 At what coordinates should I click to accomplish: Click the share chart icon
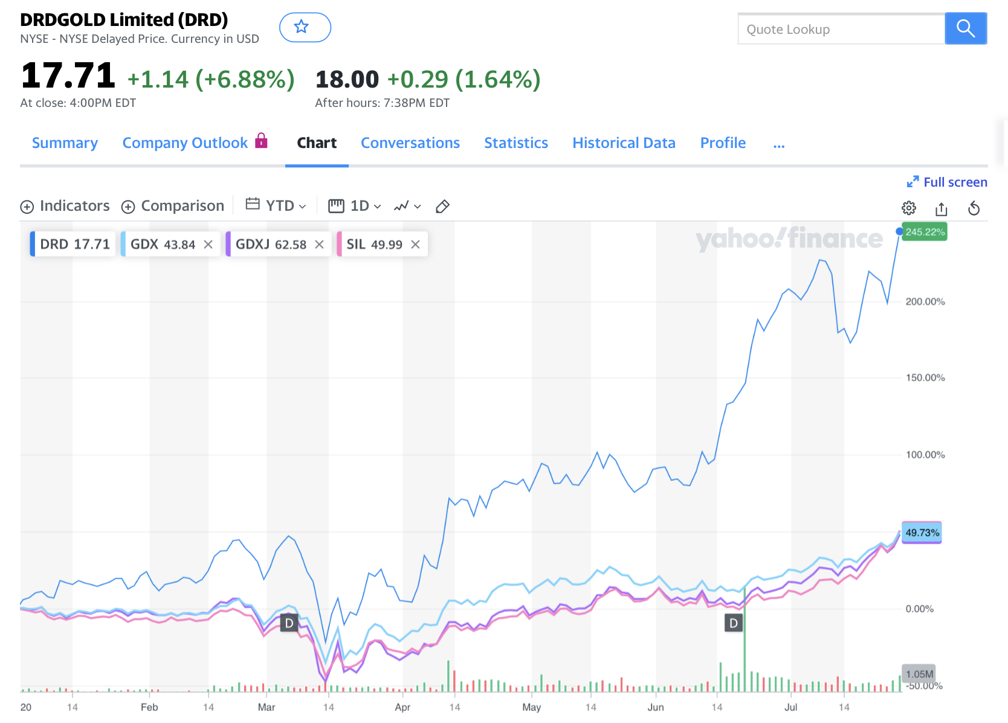(x=941, y=209)
